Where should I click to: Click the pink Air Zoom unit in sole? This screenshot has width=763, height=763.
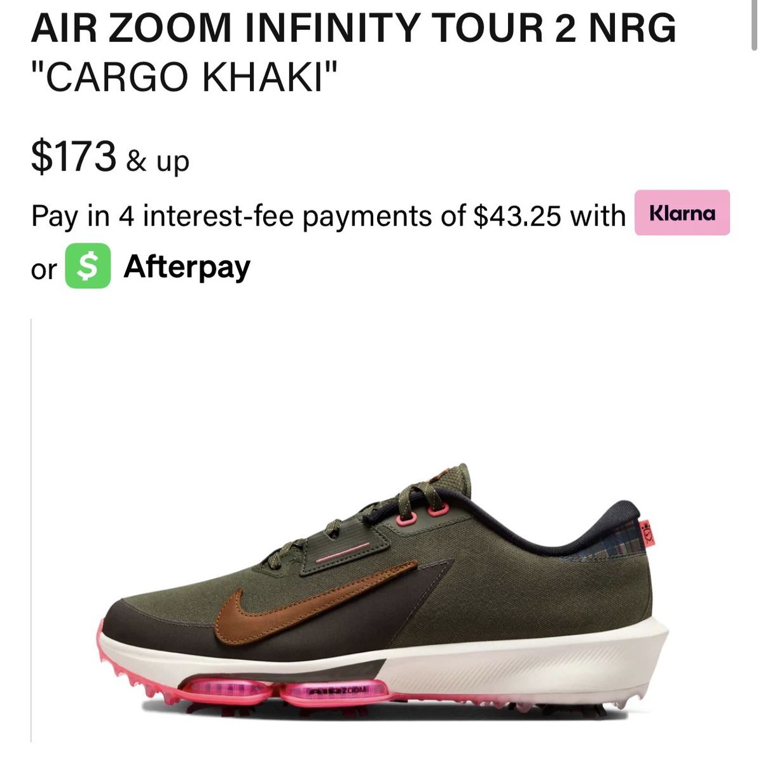point(283,691)
